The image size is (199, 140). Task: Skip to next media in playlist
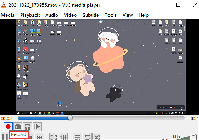(x=40, y=137)
